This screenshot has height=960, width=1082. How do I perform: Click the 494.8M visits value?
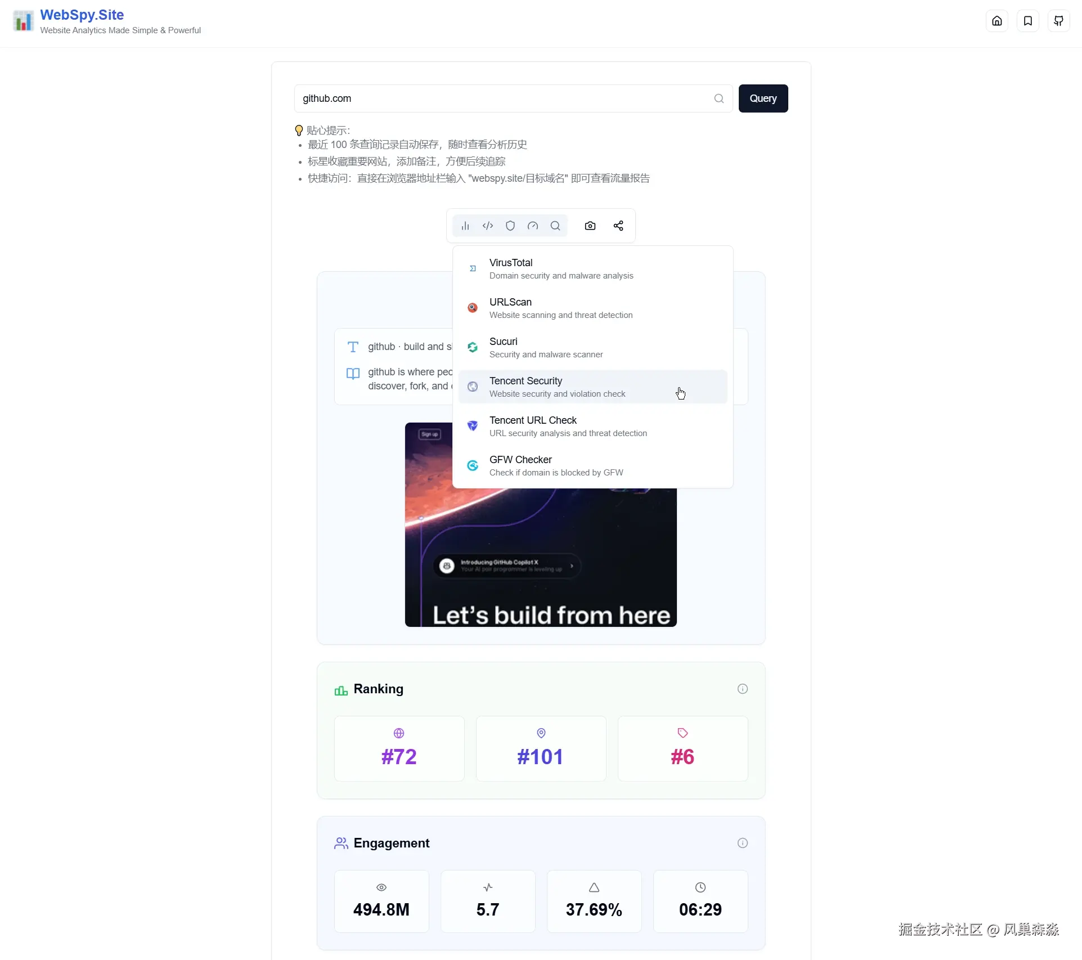pyautogui.click(x=381, y=910)
